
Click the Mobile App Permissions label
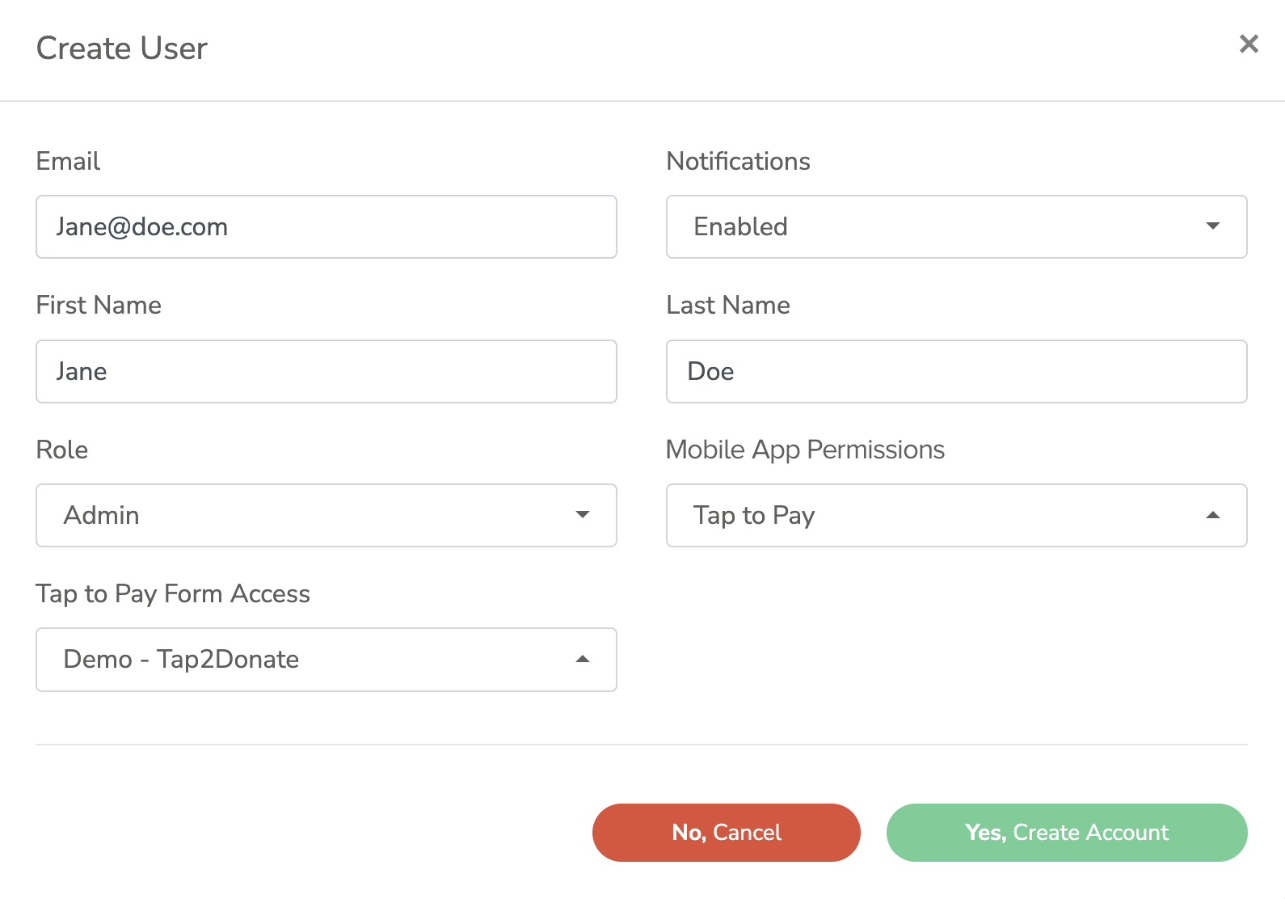[x=805, y=449]
